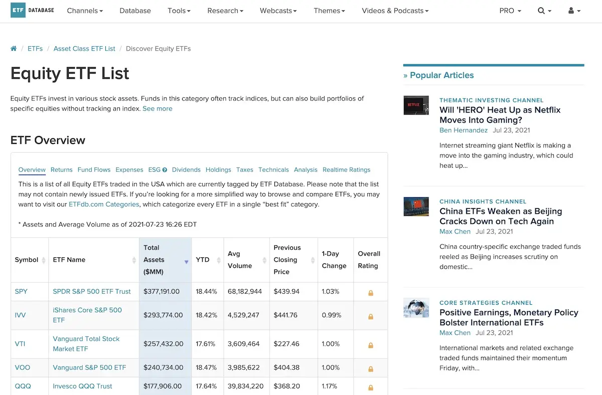Open the QQQ symbol link
The height and width of the screenshot is (395, 602).
click(x=23, y=386)
